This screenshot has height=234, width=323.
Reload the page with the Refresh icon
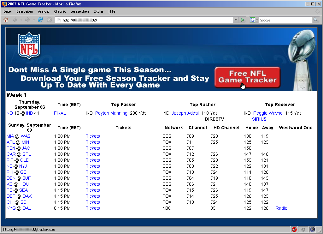tap(40, 20)
